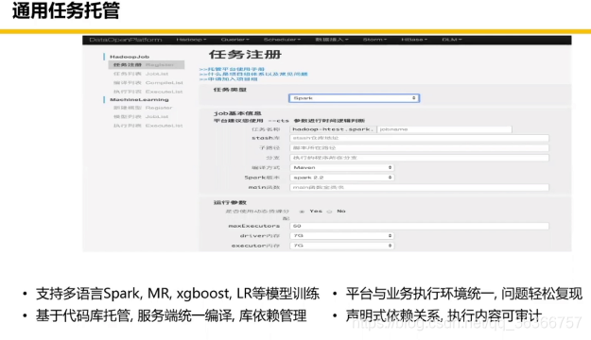This screenshot has width=591, height=340.
Task: Open the Storm navbar menu
Action: click(x=374, y=40)
